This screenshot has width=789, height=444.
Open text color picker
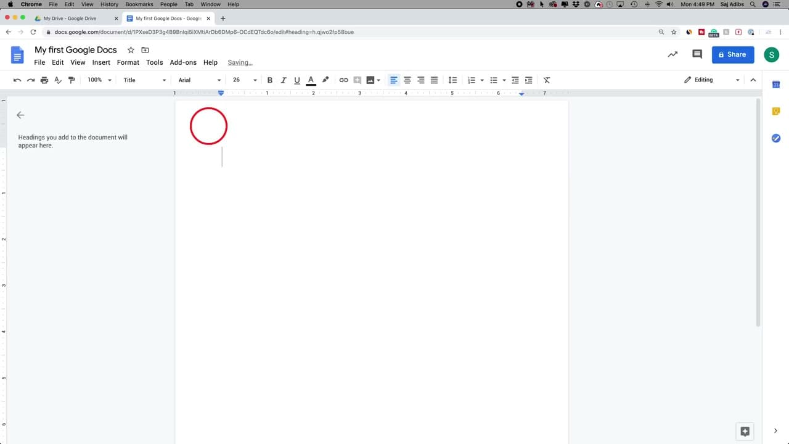point(311,80)
